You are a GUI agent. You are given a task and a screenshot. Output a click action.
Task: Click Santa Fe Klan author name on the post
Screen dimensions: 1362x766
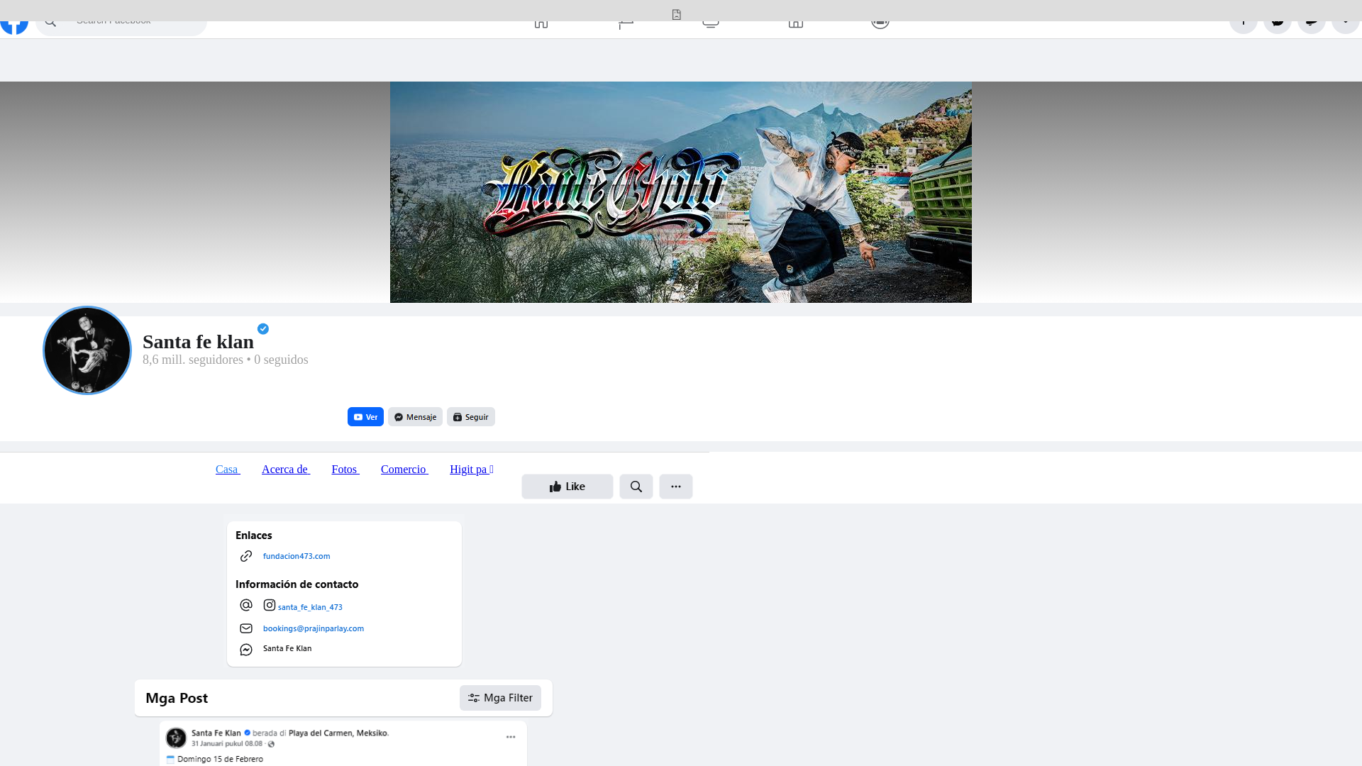(x=216, y=733)
